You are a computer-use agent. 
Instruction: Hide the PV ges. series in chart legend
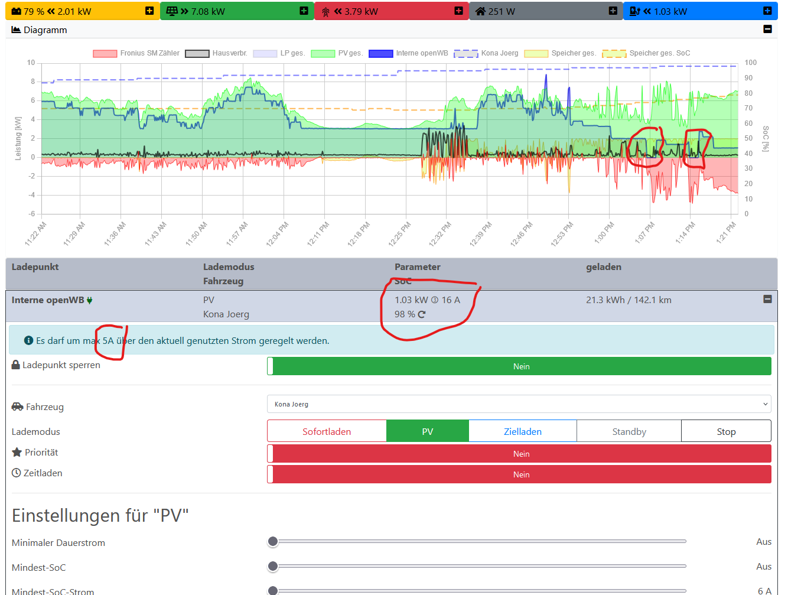point(337,53)
